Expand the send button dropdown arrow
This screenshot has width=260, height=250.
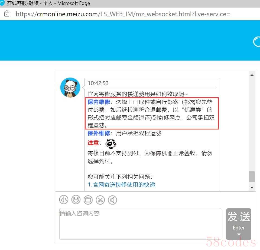239,234
